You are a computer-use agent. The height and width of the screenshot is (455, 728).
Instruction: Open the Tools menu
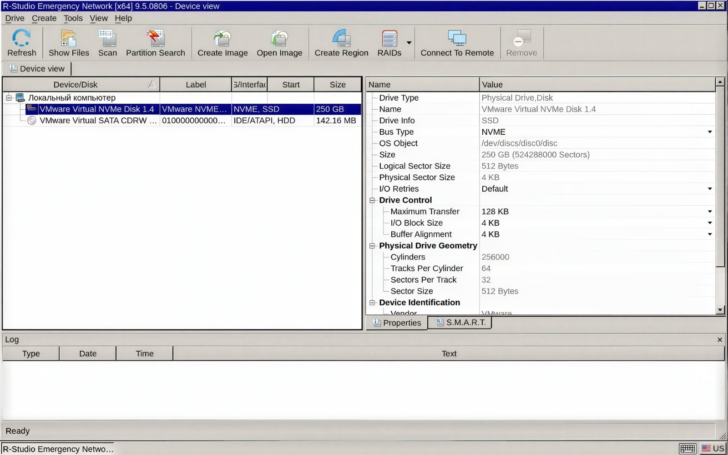click(73, 18)
